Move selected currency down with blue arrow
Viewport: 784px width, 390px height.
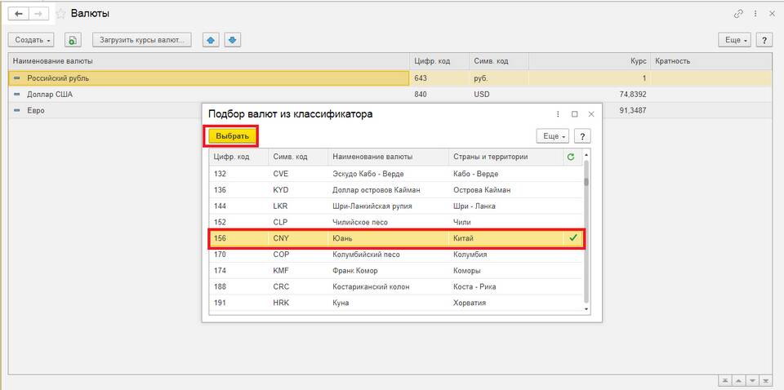(x=233, y=40)
